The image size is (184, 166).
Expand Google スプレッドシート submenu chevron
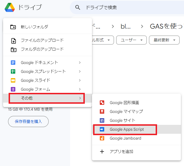(x=80, y=71)
